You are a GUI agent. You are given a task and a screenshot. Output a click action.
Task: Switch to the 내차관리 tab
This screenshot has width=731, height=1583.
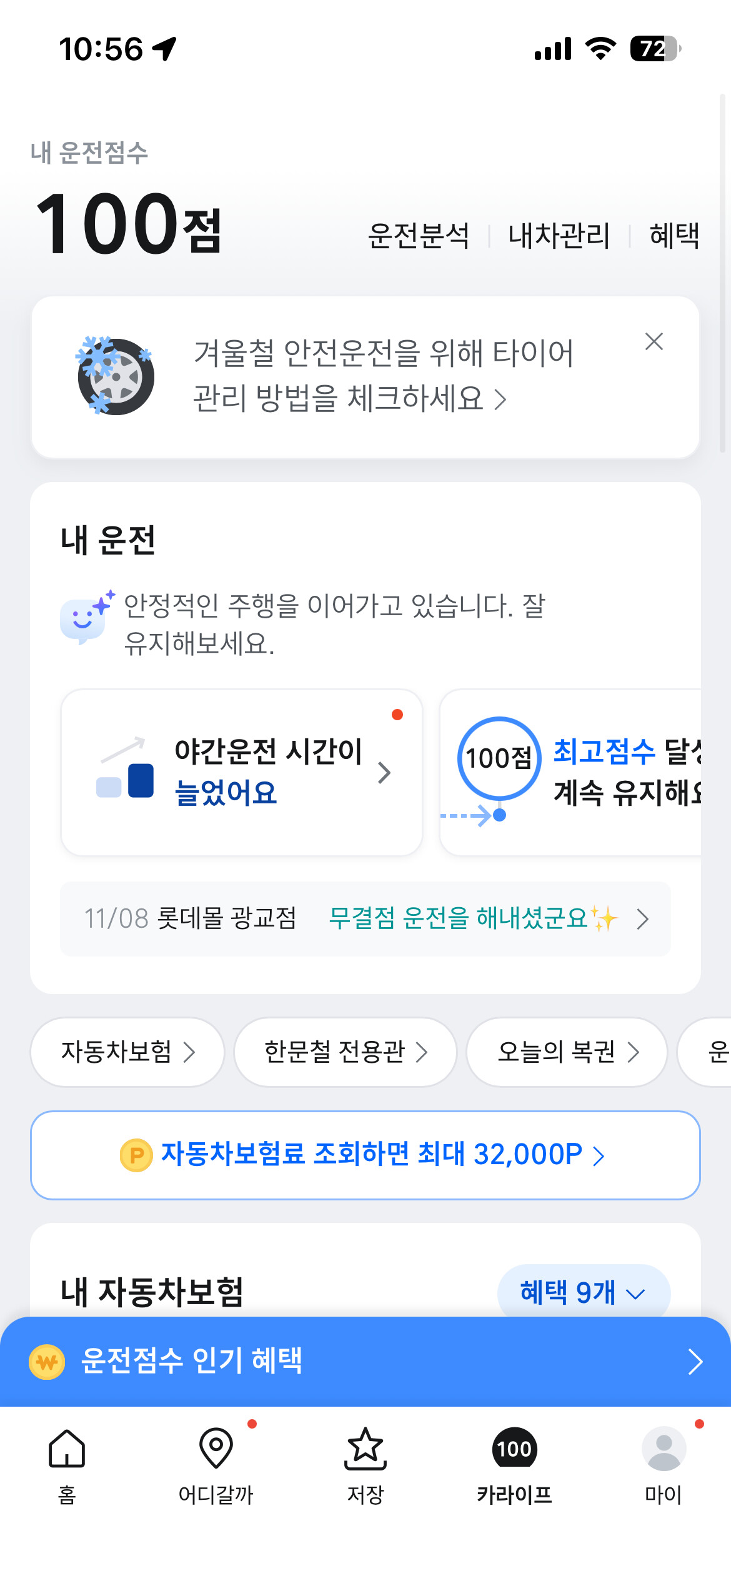click(559, 236)
